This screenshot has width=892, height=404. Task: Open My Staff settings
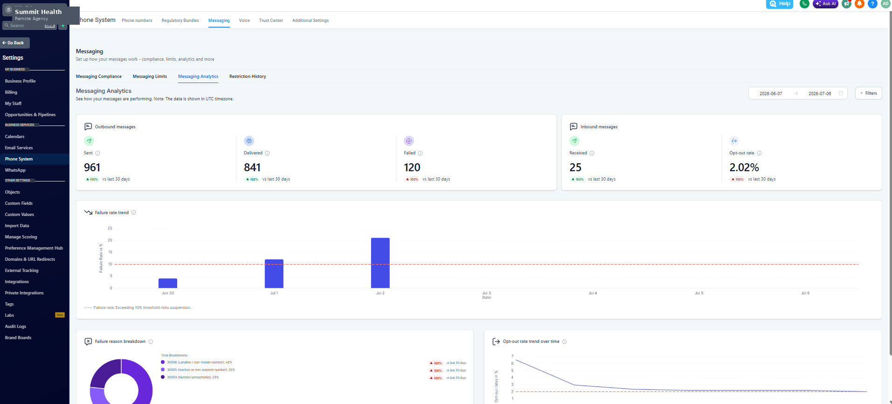13,104
